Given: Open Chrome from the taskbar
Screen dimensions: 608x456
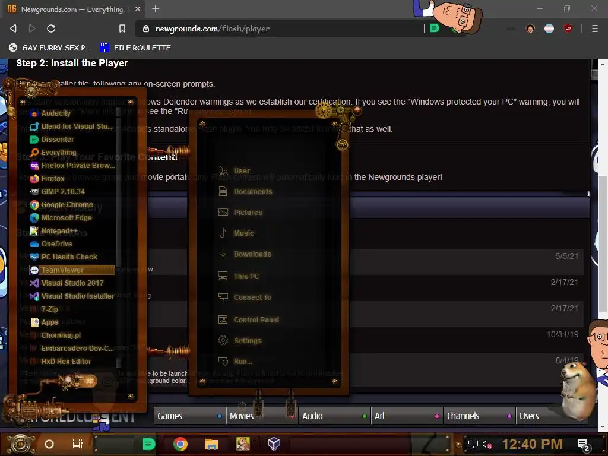Looking at the screenshot, I should (x=180, y=444).
